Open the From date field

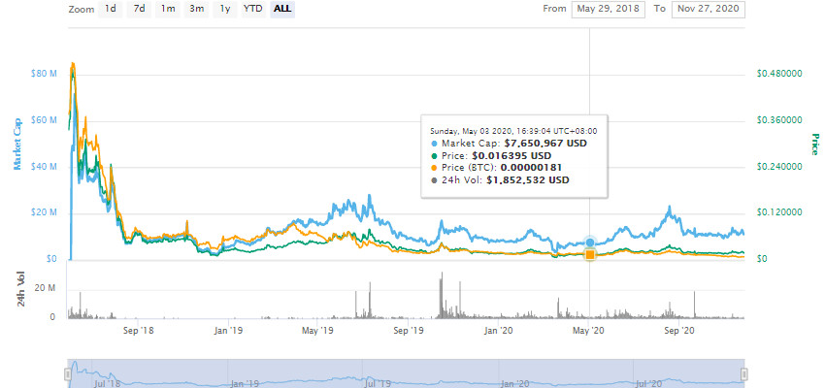tap(608, 9)
